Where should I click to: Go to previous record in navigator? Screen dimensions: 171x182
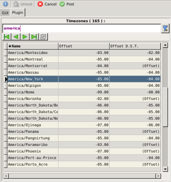[x=16, y=37]
